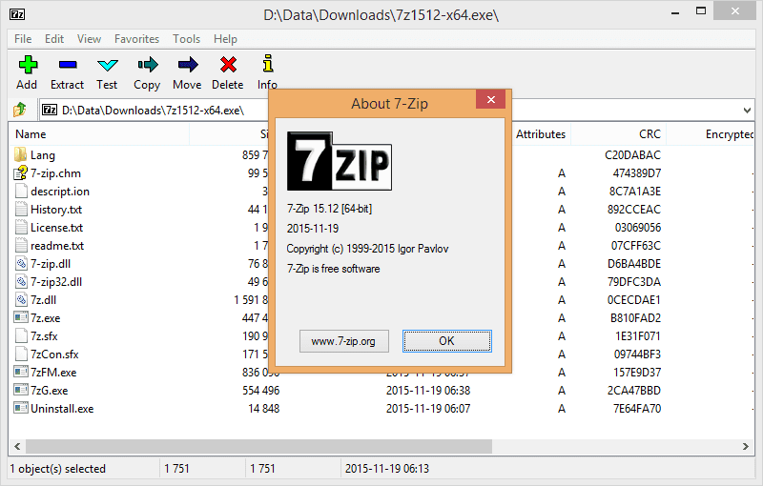Image resolution: width=763 pixels, height=486 pixels.
Task: Select the Move toolbar icon
Action: (188, 65)
